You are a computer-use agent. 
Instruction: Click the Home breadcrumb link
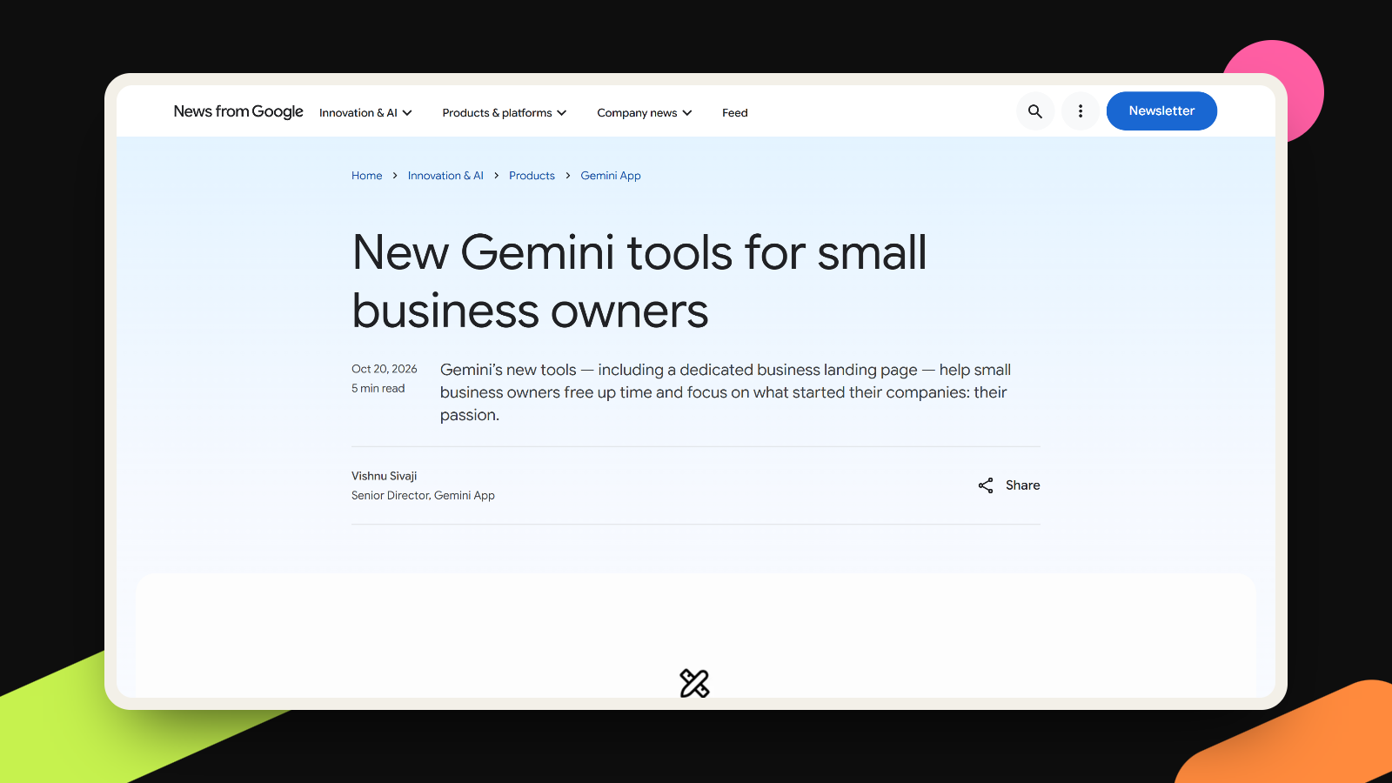[367, 176]
